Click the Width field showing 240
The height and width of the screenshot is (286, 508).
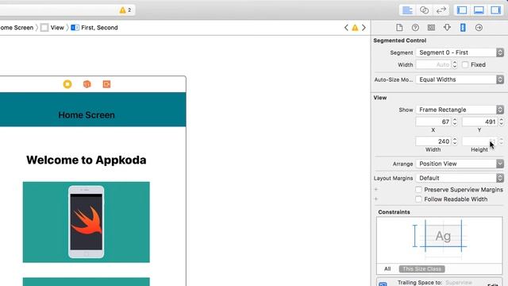click(x=434, y=141)
